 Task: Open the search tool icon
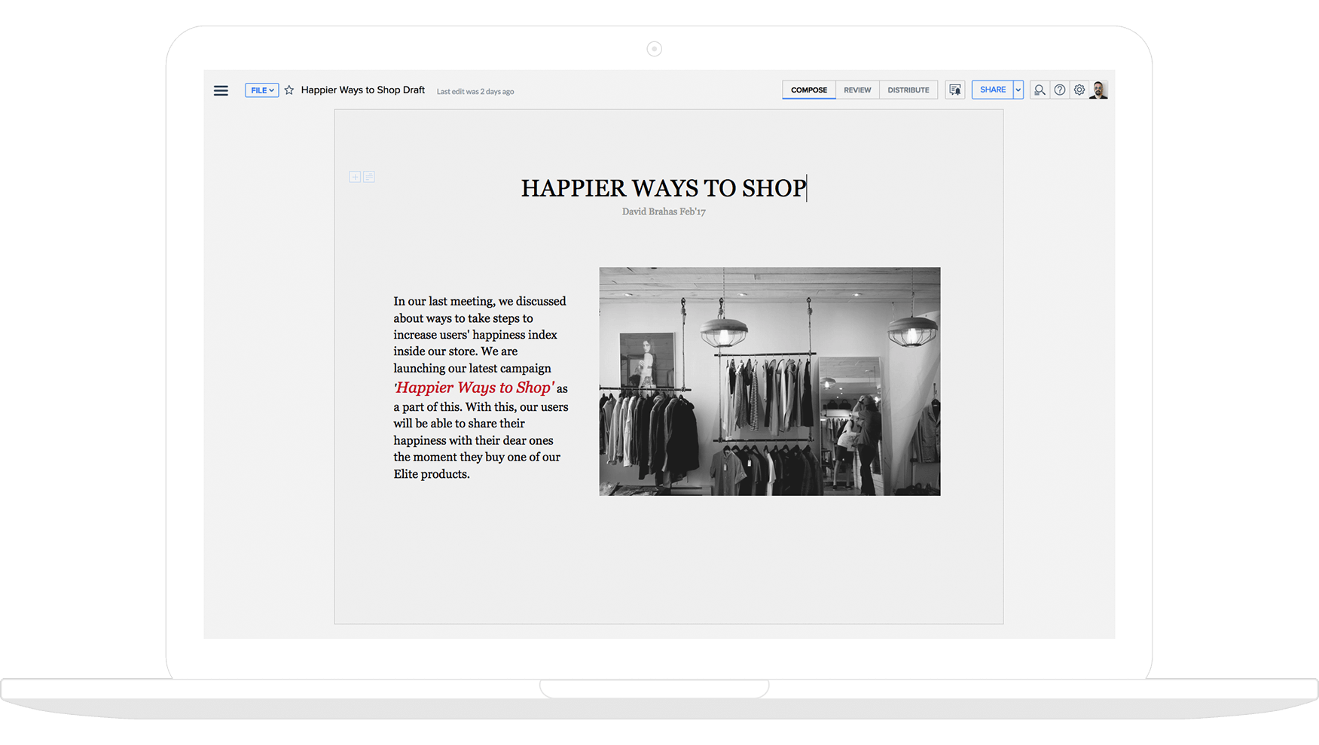(1040, 90)
